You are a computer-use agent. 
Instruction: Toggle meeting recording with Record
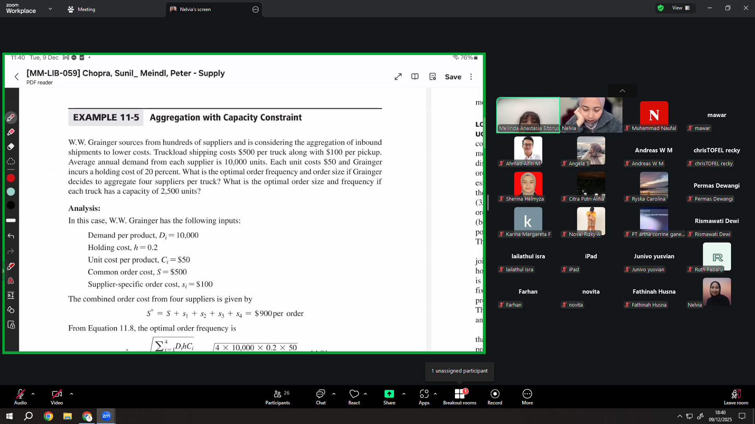point(495,397)
